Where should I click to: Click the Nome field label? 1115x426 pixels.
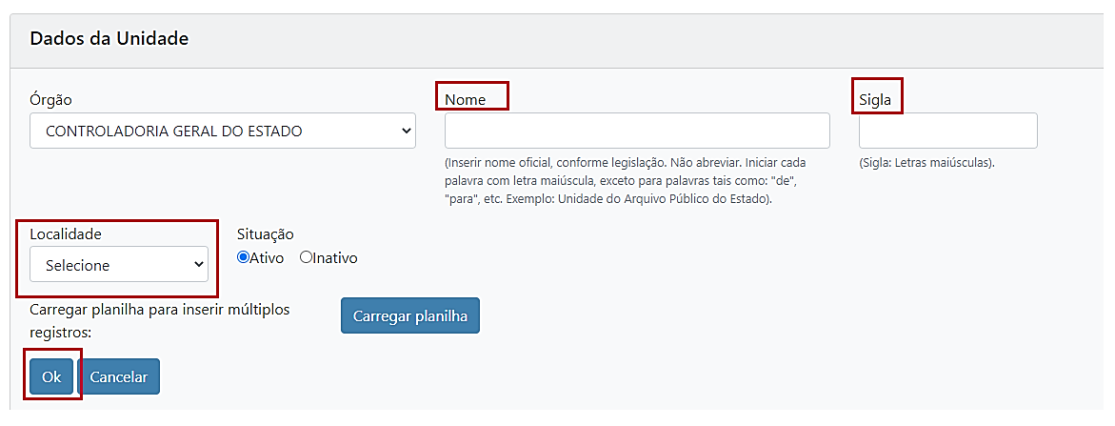coord(465,99)
